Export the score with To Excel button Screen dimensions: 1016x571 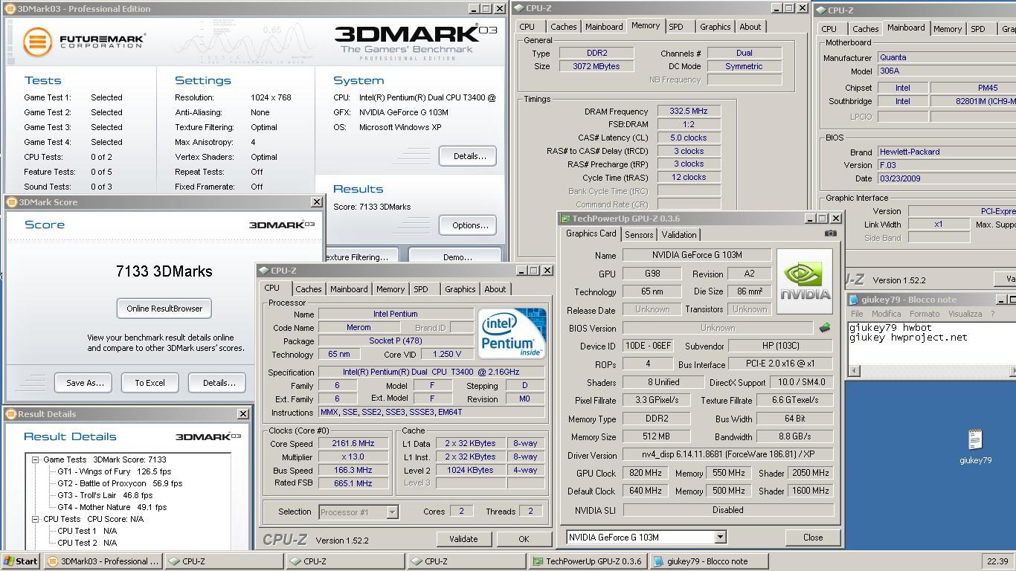(149, 383)
